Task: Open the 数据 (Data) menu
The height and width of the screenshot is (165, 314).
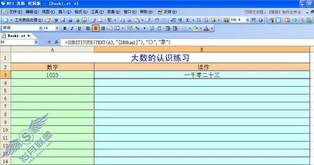Action: pos(113,12)
